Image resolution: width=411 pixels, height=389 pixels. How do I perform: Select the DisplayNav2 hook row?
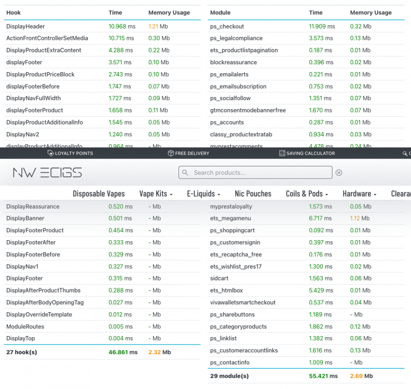[102, 134]
